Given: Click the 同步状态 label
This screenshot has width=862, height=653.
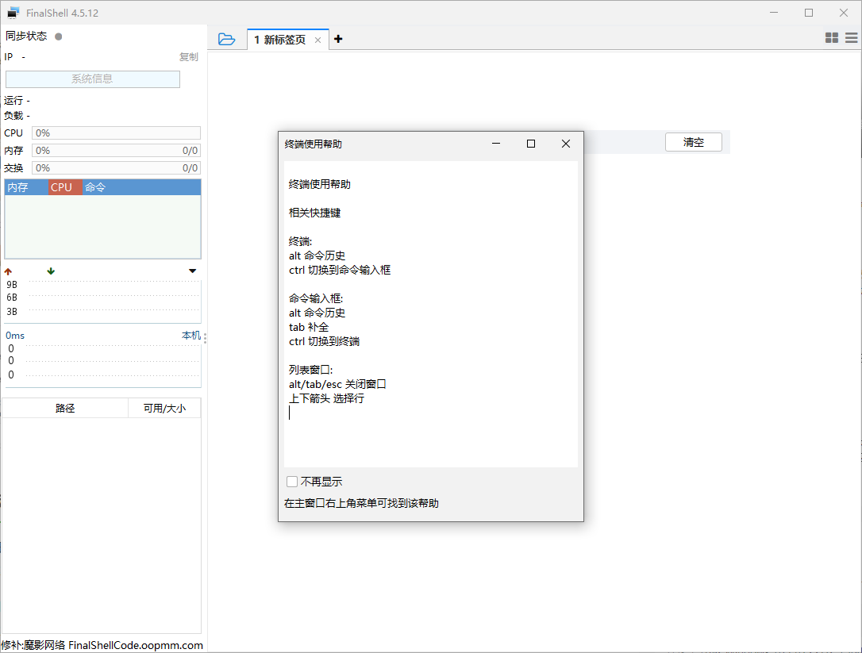Looking at the screenshot, I should [26, 36].
